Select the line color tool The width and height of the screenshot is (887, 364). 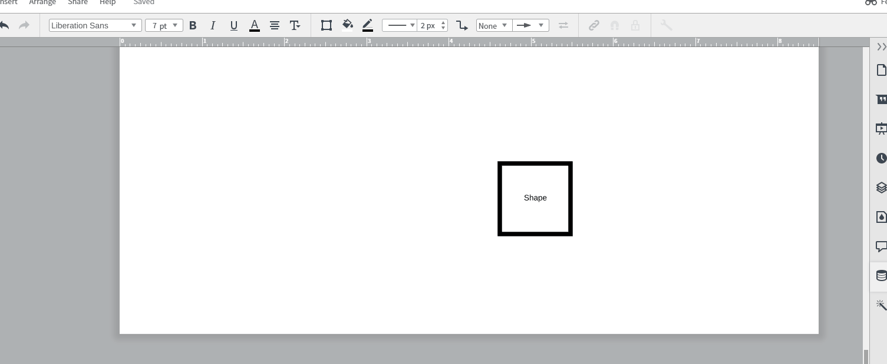point(368,25)
